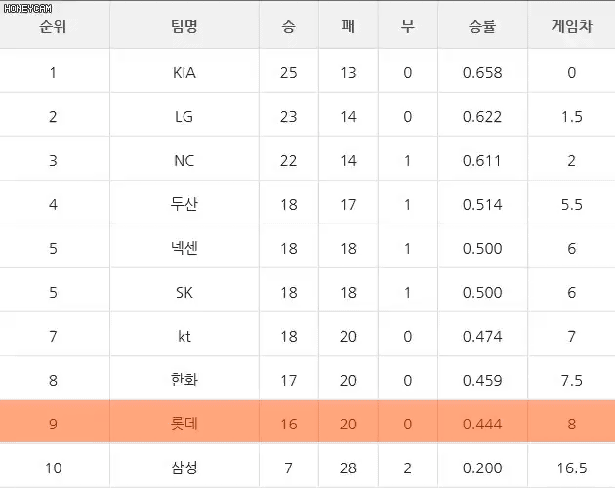Select the 게임차 column header

571,26
